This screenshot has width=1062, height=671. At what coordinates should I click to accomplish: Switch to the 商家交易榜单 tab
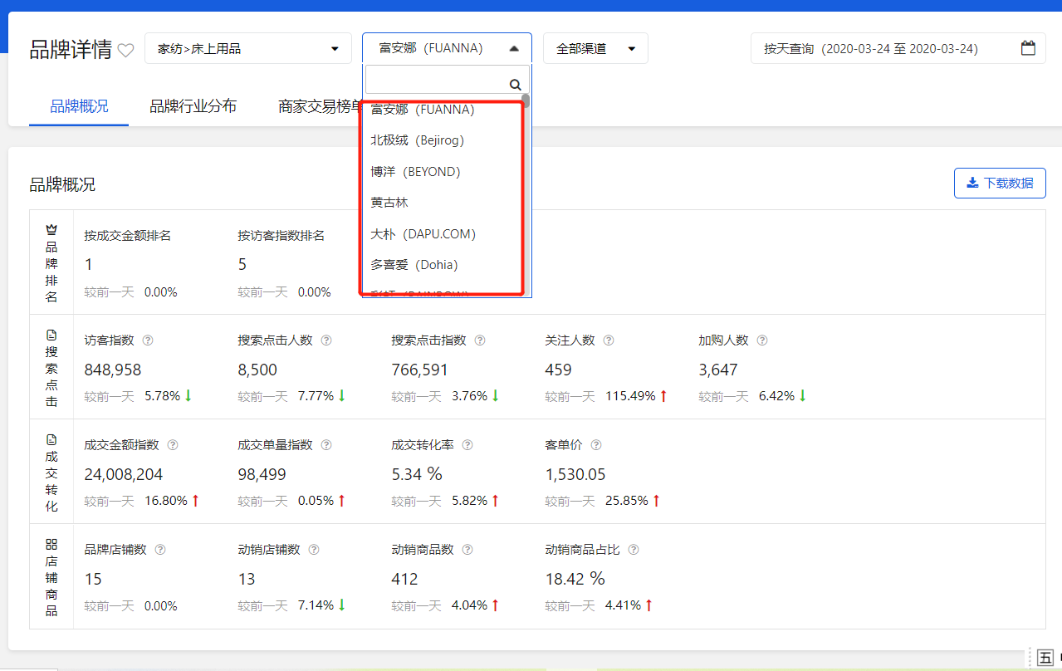pos(321,106)
